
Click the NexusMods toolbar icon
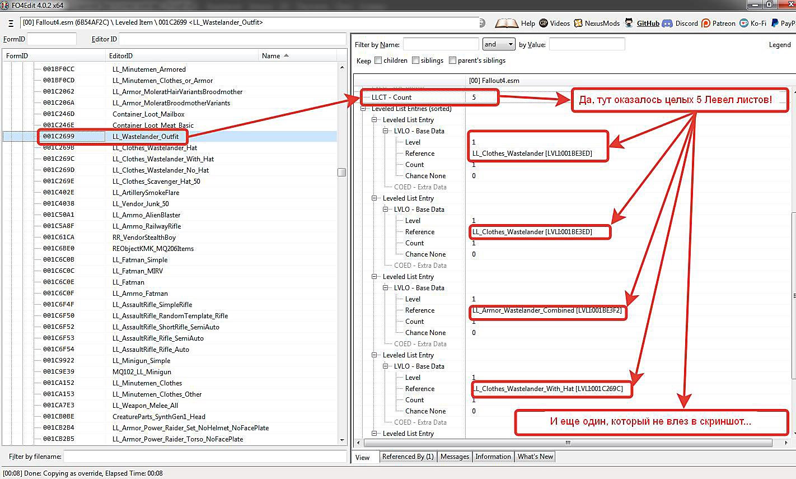(578, 23)
